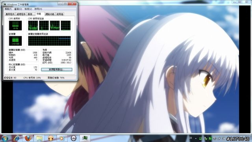Screen dimensions: 252x142
Task: Open the Windows Explorer folder taskbar icon
Action: 39,138
